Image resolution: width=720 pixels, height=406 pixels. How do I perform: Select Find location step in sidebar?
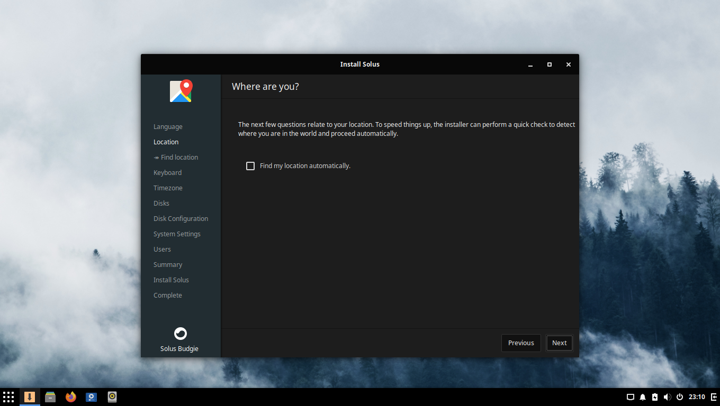(176, 158)
